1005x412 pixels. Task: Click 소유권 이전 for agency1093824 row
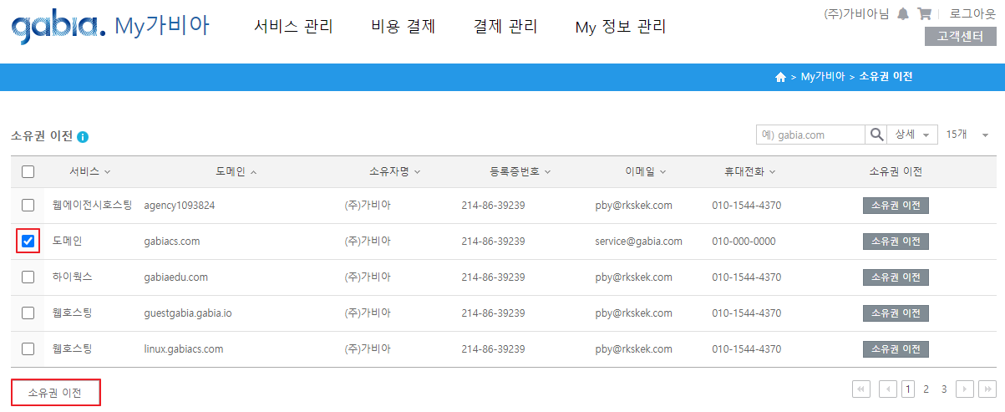pyautogui.click(x=896, y=206)
